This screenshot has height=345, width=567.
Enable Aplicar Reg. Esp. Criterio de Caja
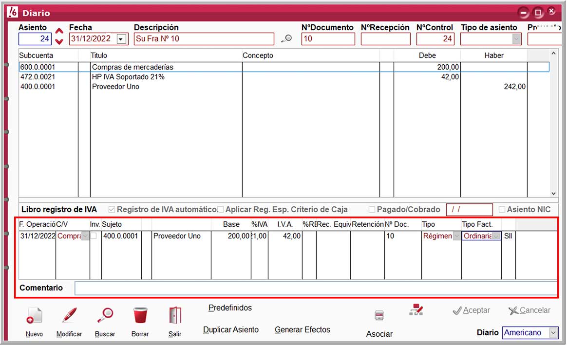220,210
